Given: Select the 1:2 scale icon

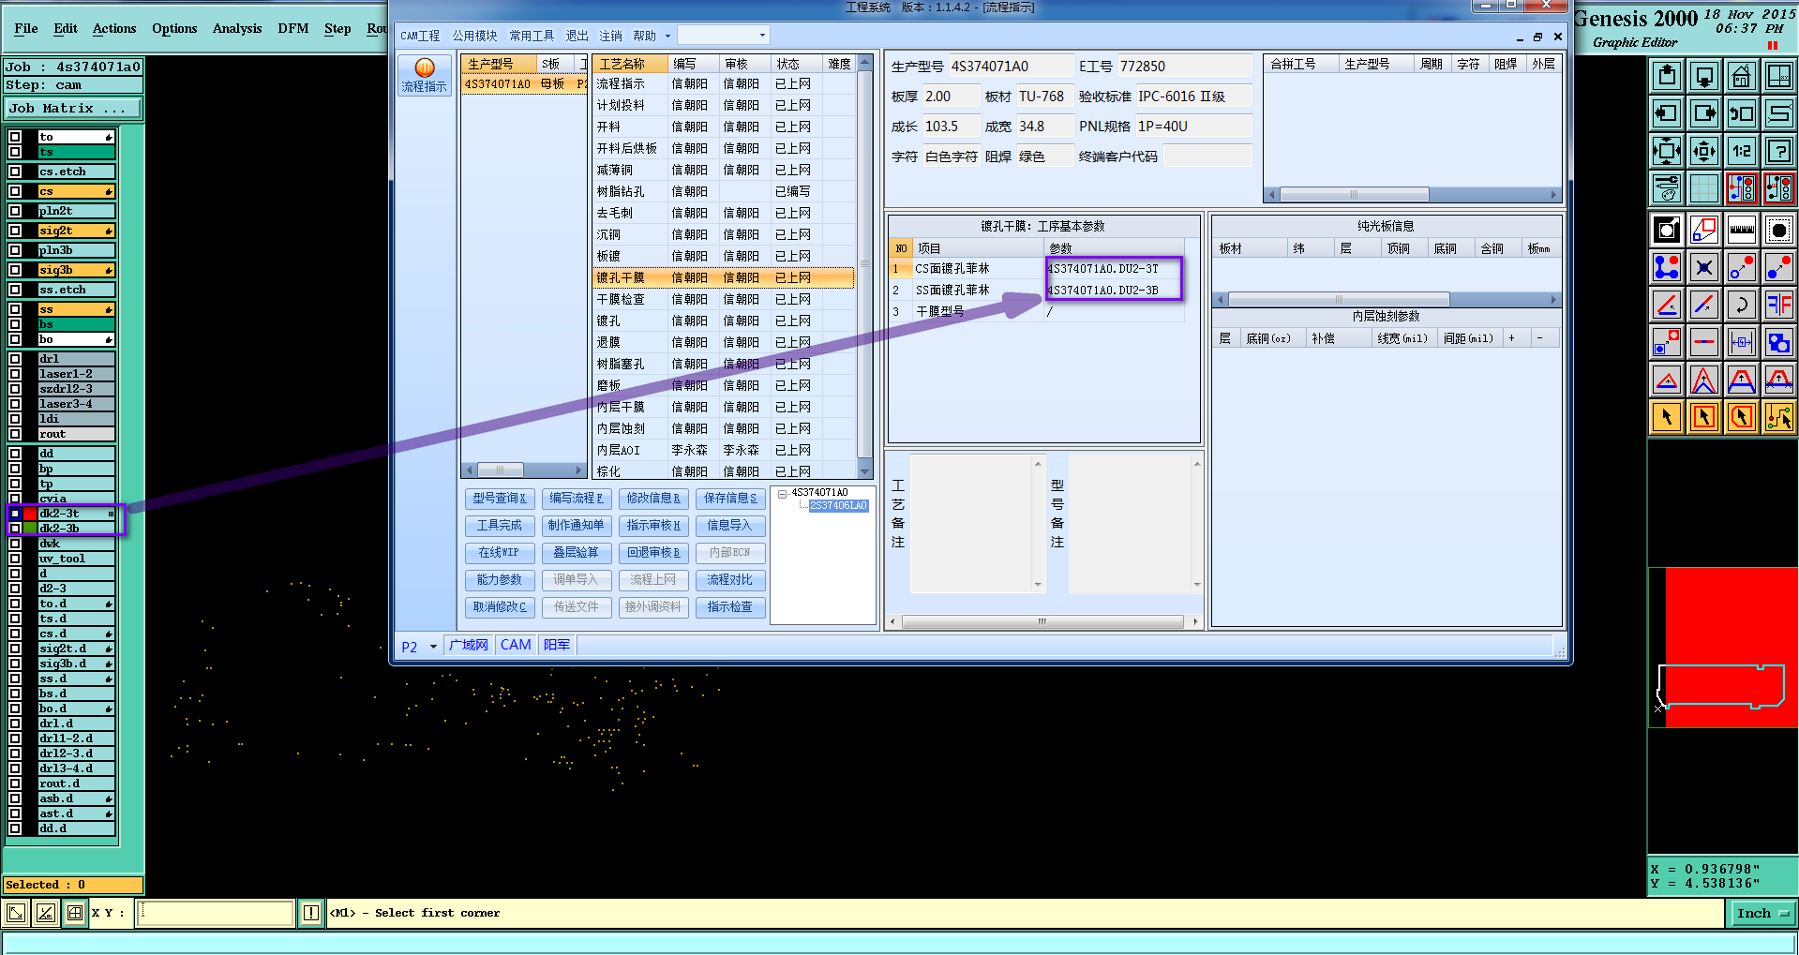Looking at the screenshot, I should click(x=1742, y=151).
